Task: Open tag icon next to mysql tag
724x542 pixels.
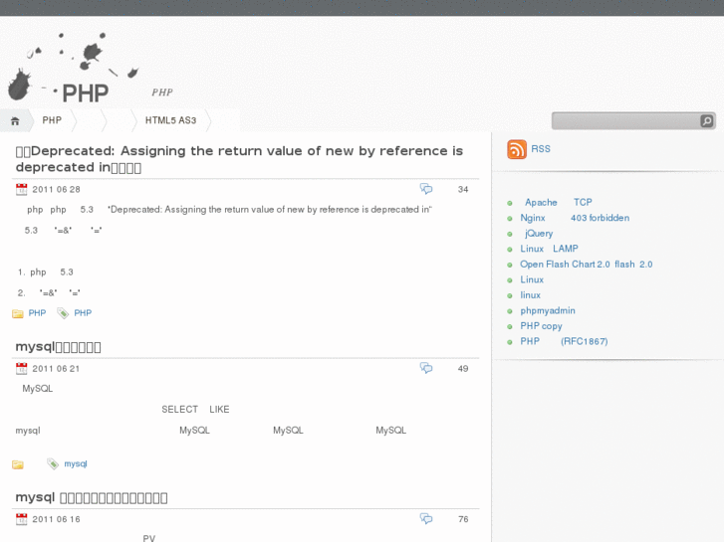Action: pos(53,464)
